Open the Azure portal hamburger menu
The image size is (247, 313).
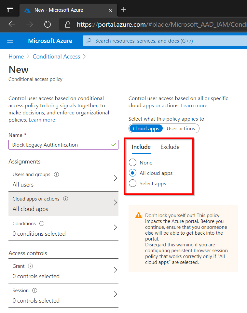10,41
